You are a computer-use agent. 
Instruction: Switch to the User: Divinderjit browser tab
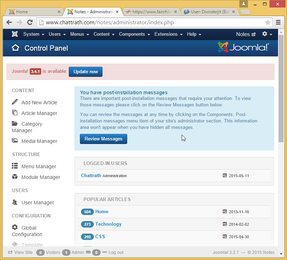[210, 12]
